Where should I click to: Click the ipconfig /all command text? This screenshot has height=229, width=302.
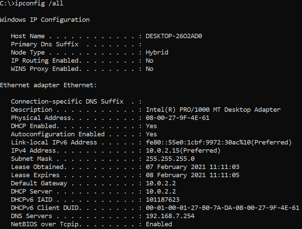pos(39,4)
